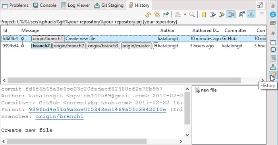Open Git Staging from sidebar download icon
This screenshot has width=278, height=145.
(x=273, y=67)
